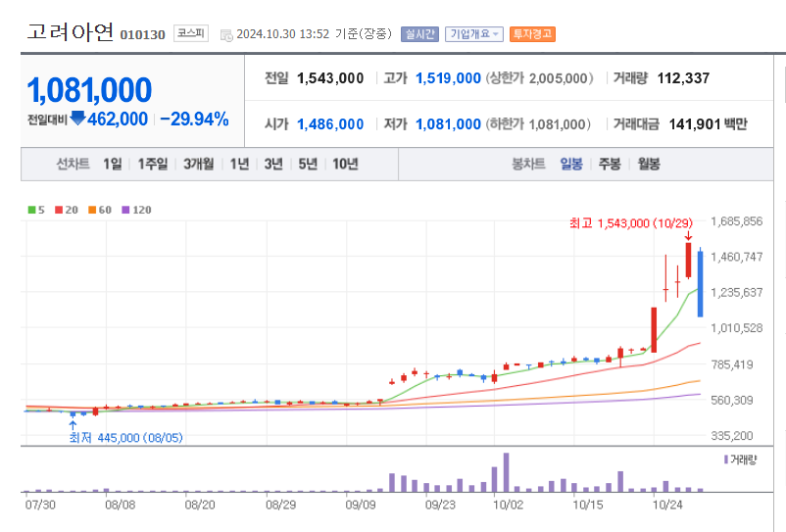Click the calendar clock icon beside the date
The image size is (786, 532).
[x=226, y=35]
